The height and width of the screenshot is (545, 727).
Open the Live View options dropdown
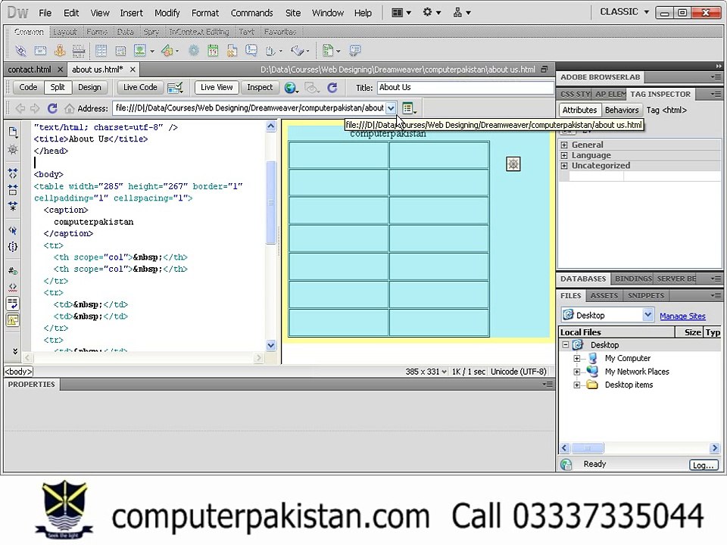(408, 108)
